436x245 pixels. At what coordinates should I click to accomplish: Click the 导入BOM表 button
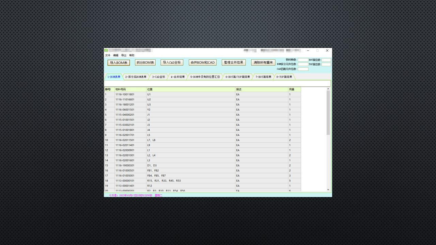pos(119,63)
